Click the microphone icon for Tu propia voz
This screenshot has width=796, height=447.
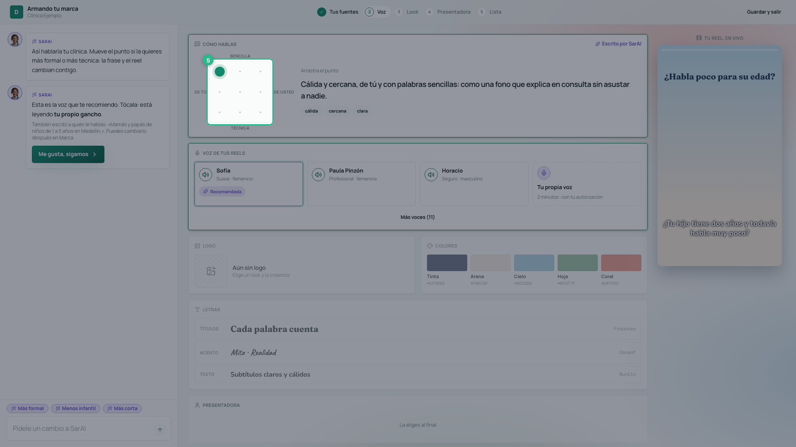point(544,173)
